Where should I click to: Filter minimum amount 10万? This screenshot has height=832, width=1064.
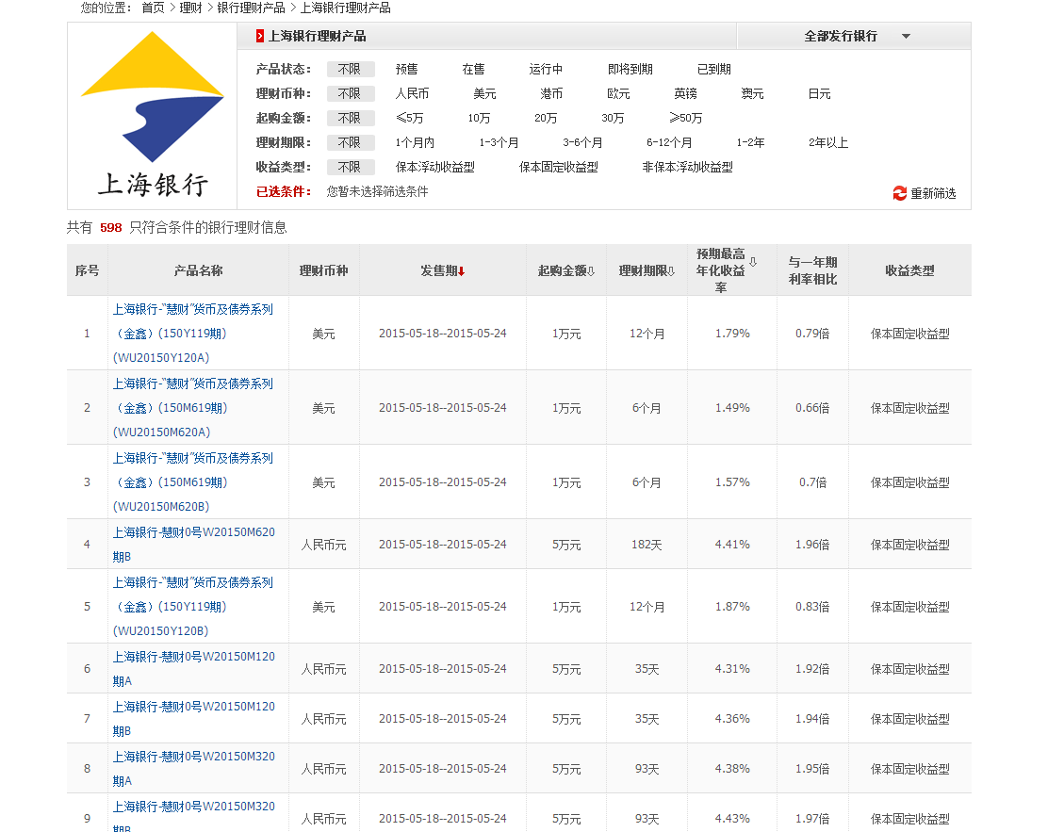(479, 118)
